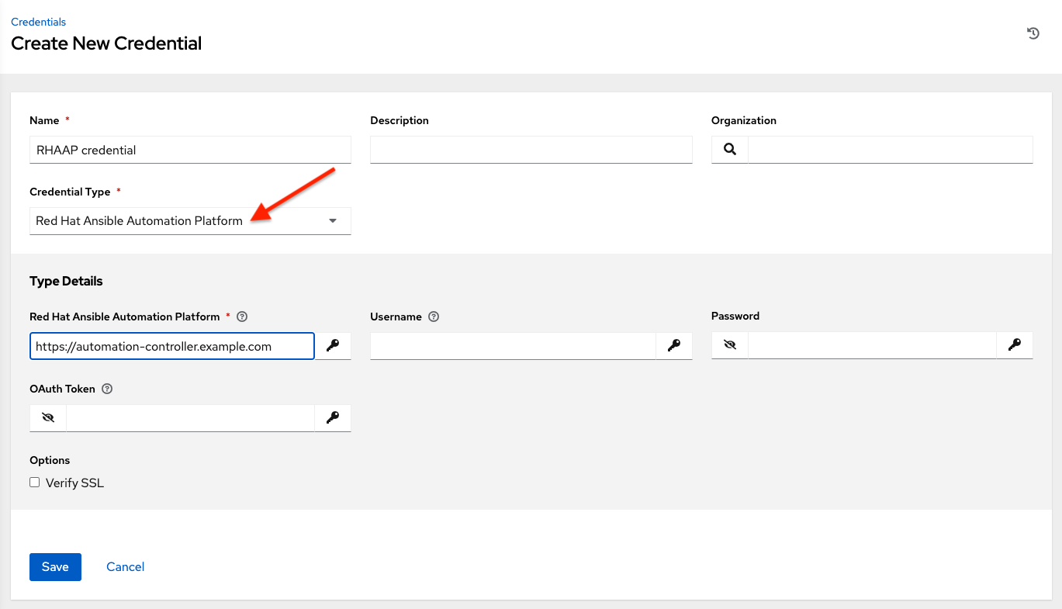The width and height of the screenshot is (1062, 609).
Task: Click the activity history icon in the top corner
Action: (x=1033, y=33)
